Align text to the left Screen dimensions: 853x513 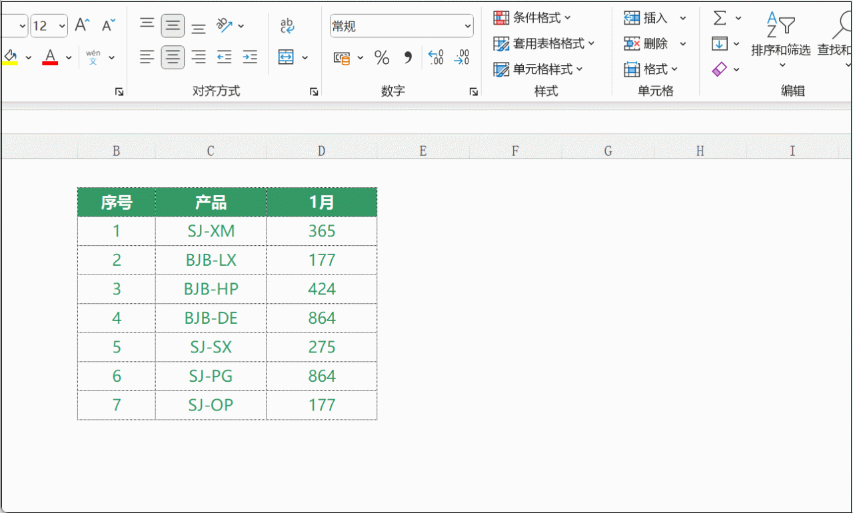[x=147, y=57]
